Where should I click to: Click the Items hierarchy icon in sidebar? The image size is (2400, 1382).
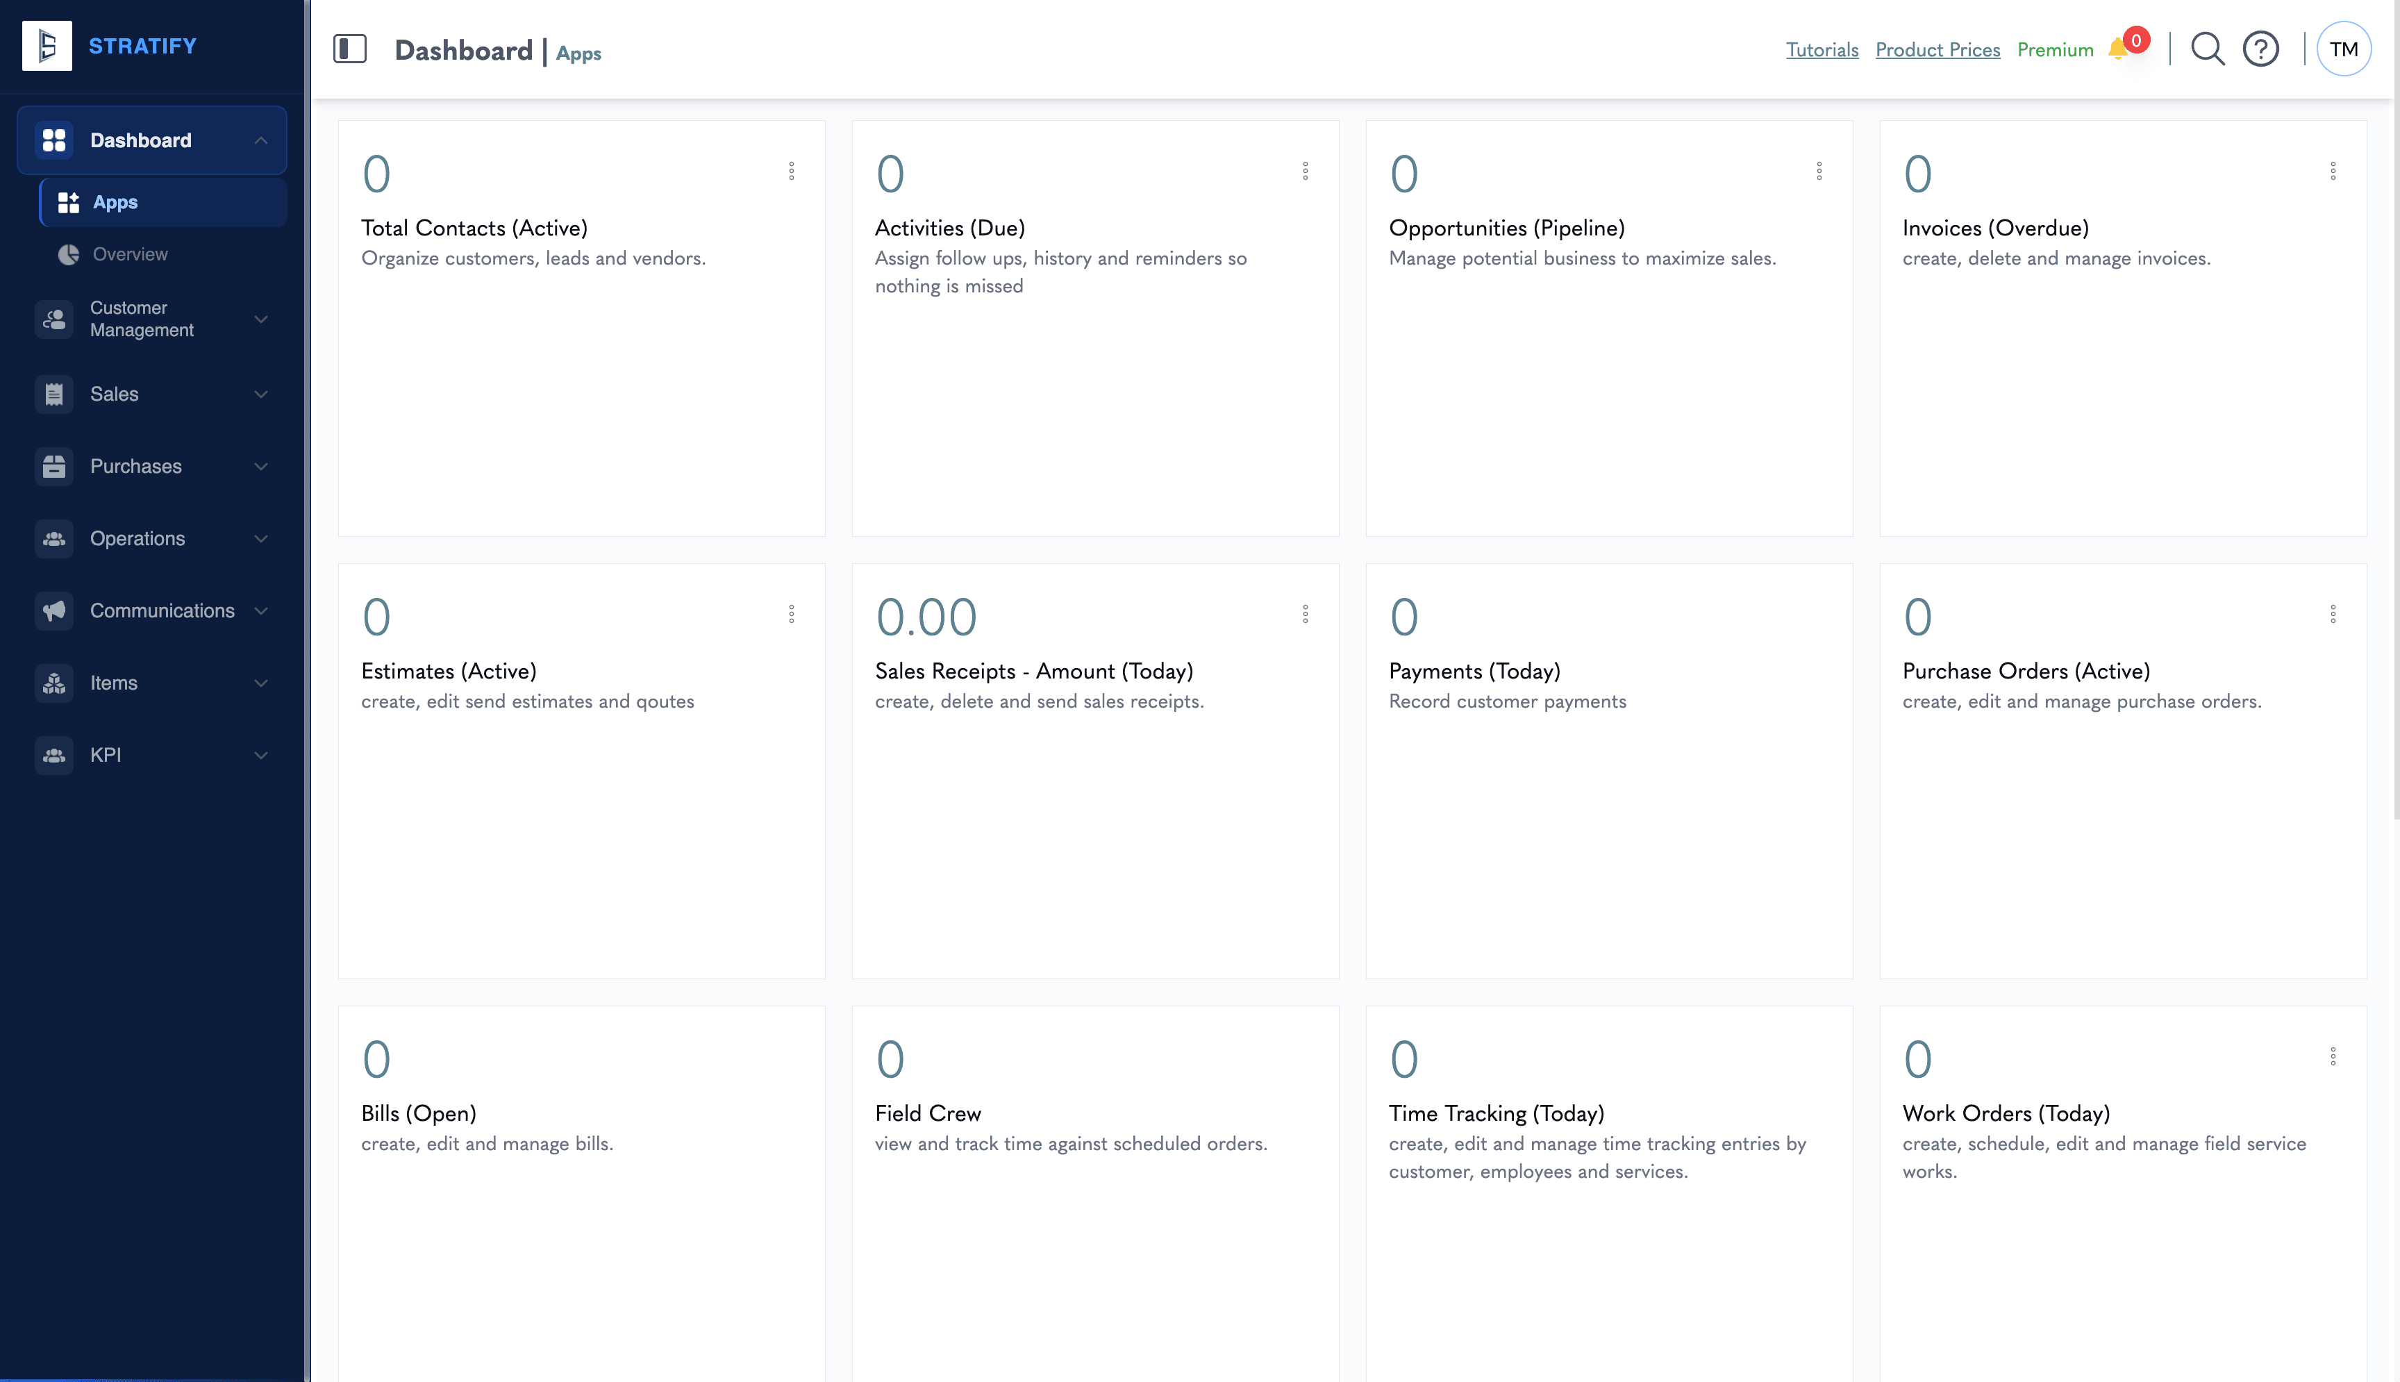click(x=54, y=683)
